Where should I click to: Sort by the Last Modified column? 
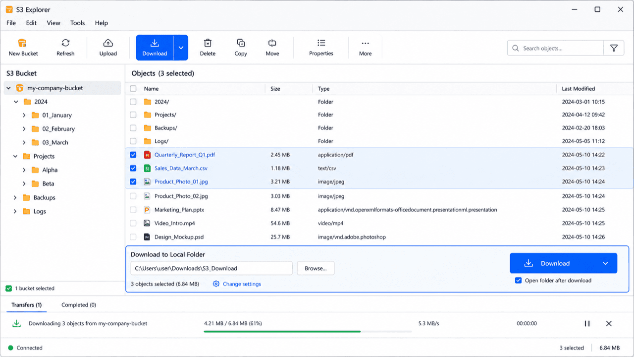(579, 89)
